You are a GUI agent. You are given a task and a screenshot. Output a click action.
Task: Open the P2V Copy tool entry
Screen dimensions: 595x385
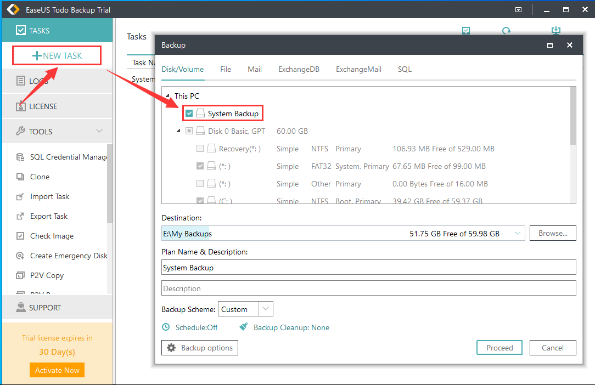(x=47, y=275)
